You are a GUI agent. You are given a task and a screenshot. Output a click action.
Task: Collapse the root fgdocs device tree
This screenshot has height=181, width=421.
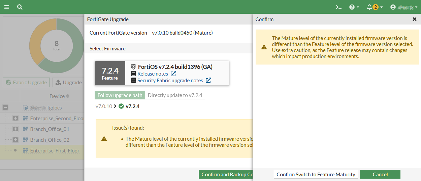(5, 108)
